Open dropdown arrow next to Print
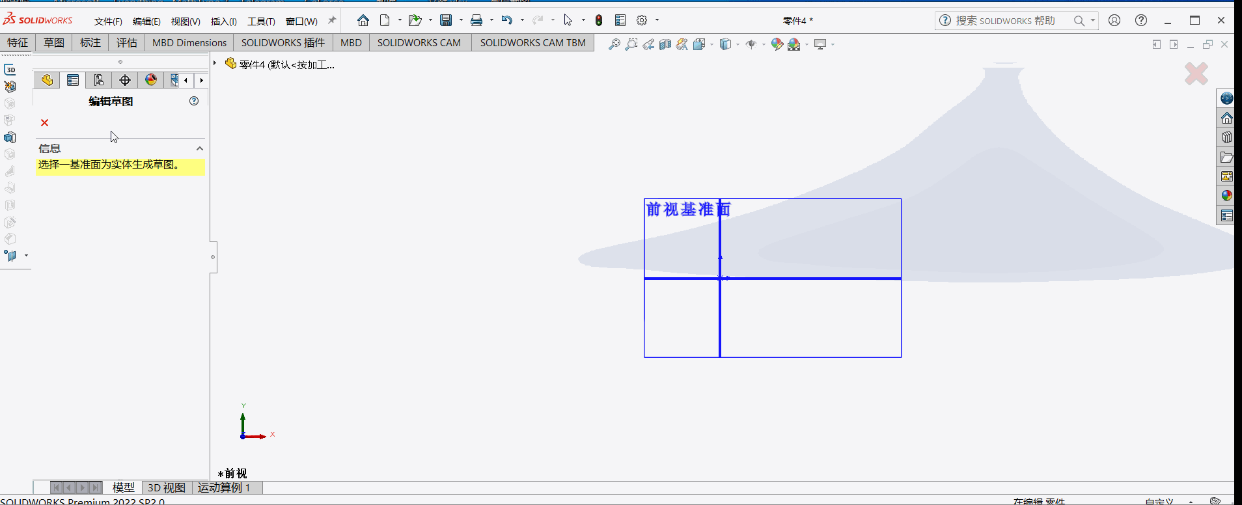This screenshot has height=505, width=1242. (x=491, y=20)
